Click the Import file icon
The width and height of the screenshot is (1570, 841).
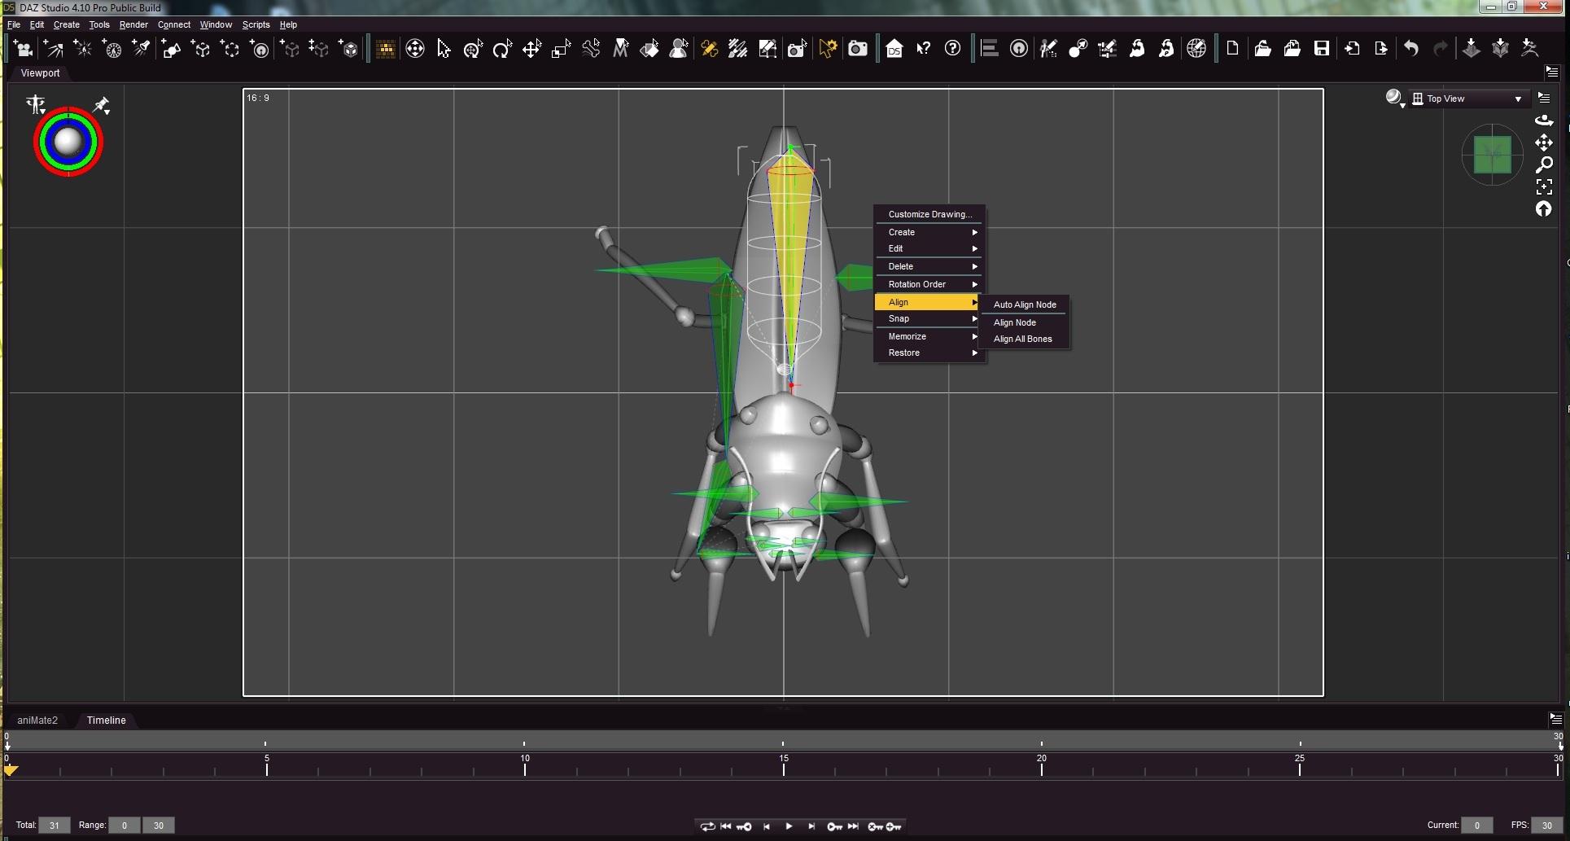(1352, 49)
